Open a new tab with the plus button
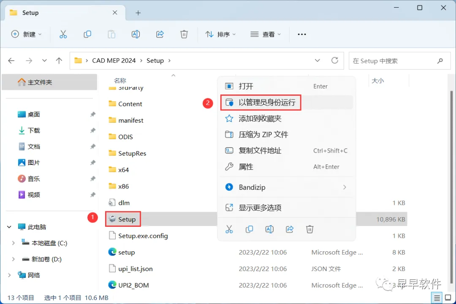Screen dimensions: 456x304 point(138,13)
